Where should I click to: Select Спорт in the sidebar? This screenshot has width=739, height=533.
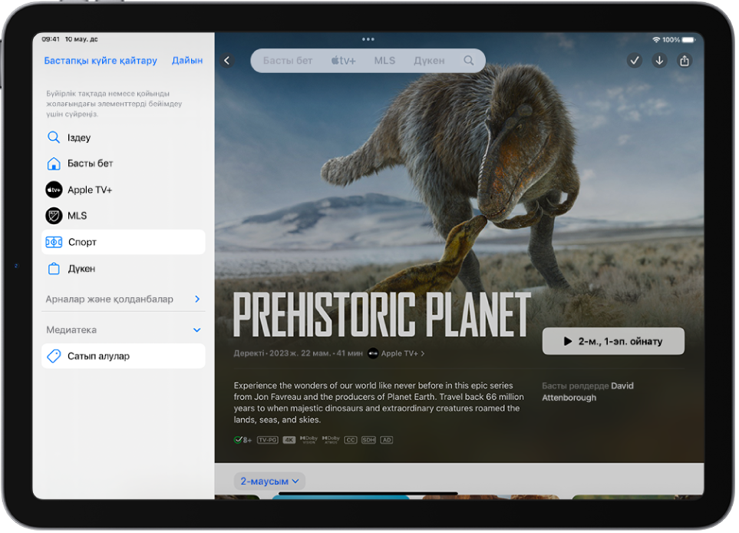(124, 243)
